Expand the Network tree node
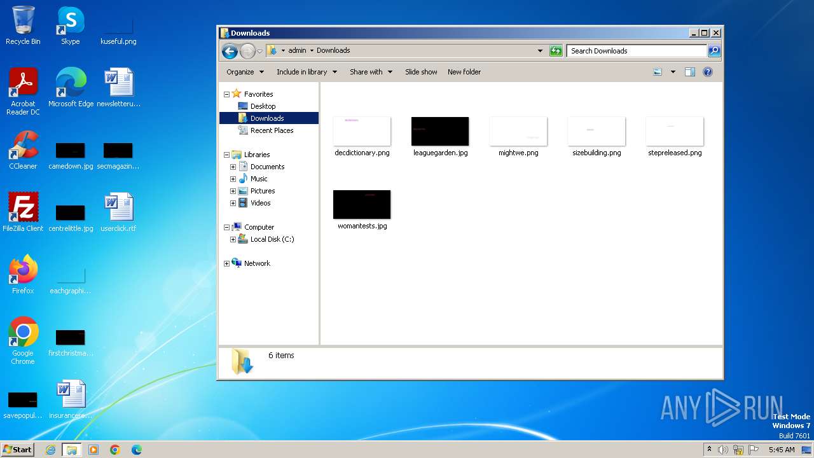Screen dimensions: 814x458 pos(226,263)
